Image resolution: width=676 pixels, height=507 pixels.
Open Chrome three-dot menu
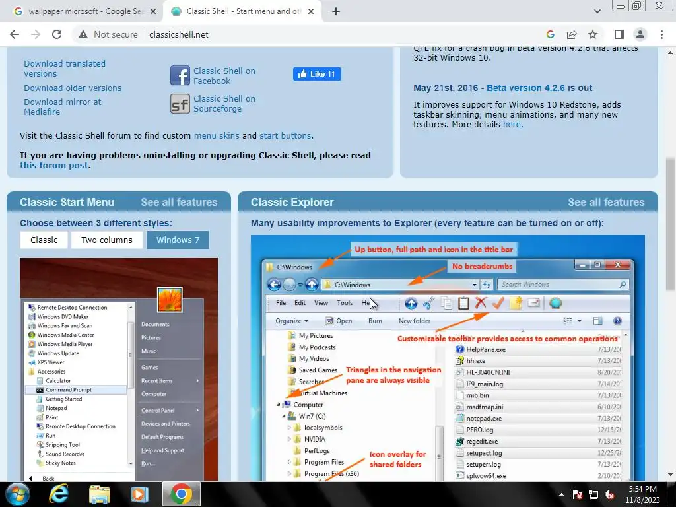(661, 34)
